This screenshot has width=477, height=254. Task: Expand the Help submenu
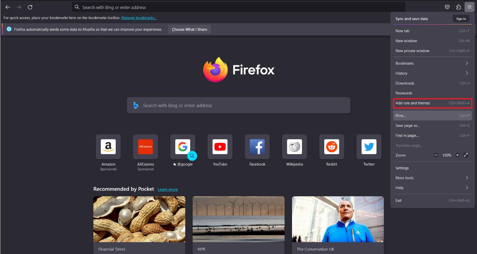click(432, 188)
